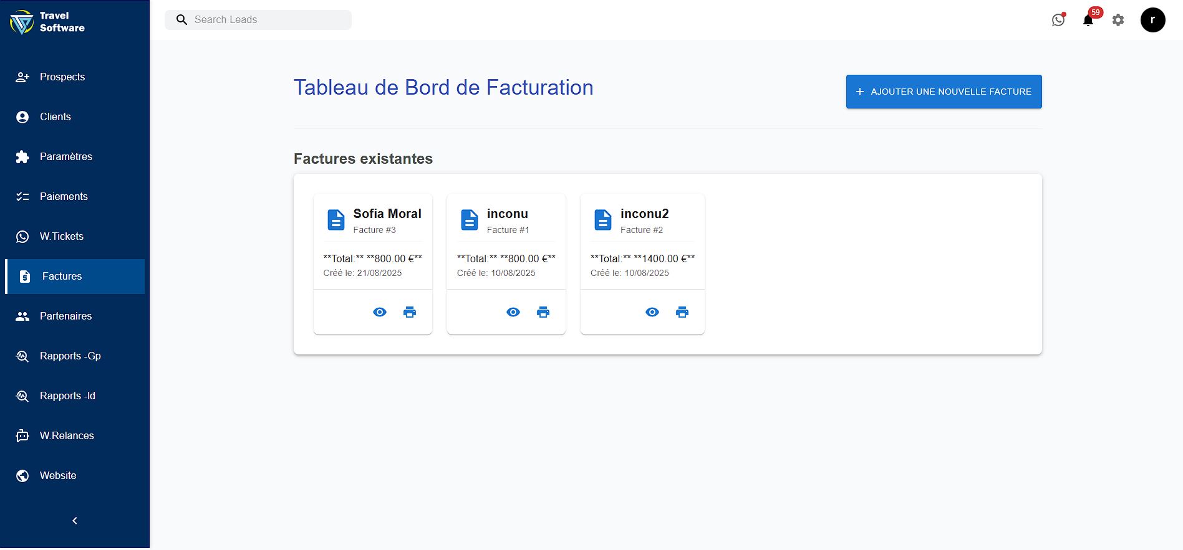Click Ajouter une nouvelle facture

[x=943, y=91]
